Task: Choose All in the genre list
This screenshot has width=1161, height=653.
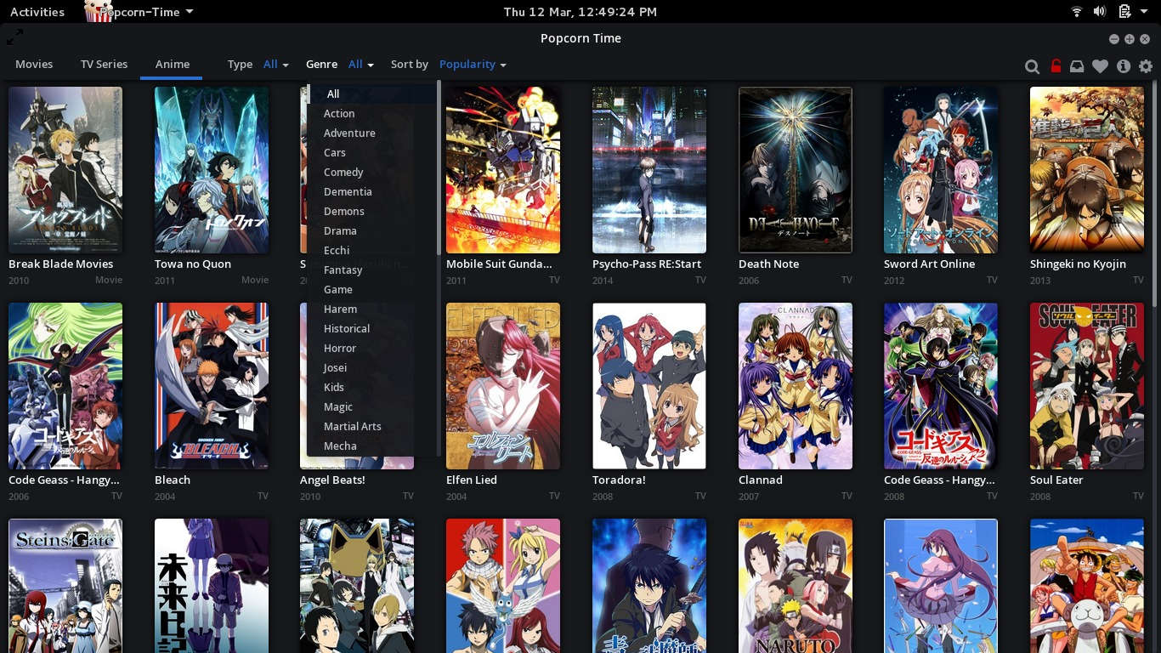Action: [x=372, y=94]
